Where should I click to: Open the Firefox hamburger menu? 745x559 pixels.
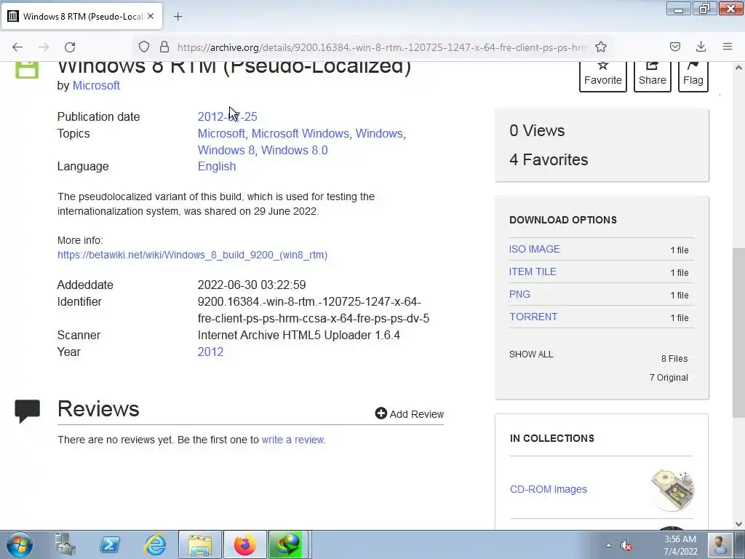[728, 47]
